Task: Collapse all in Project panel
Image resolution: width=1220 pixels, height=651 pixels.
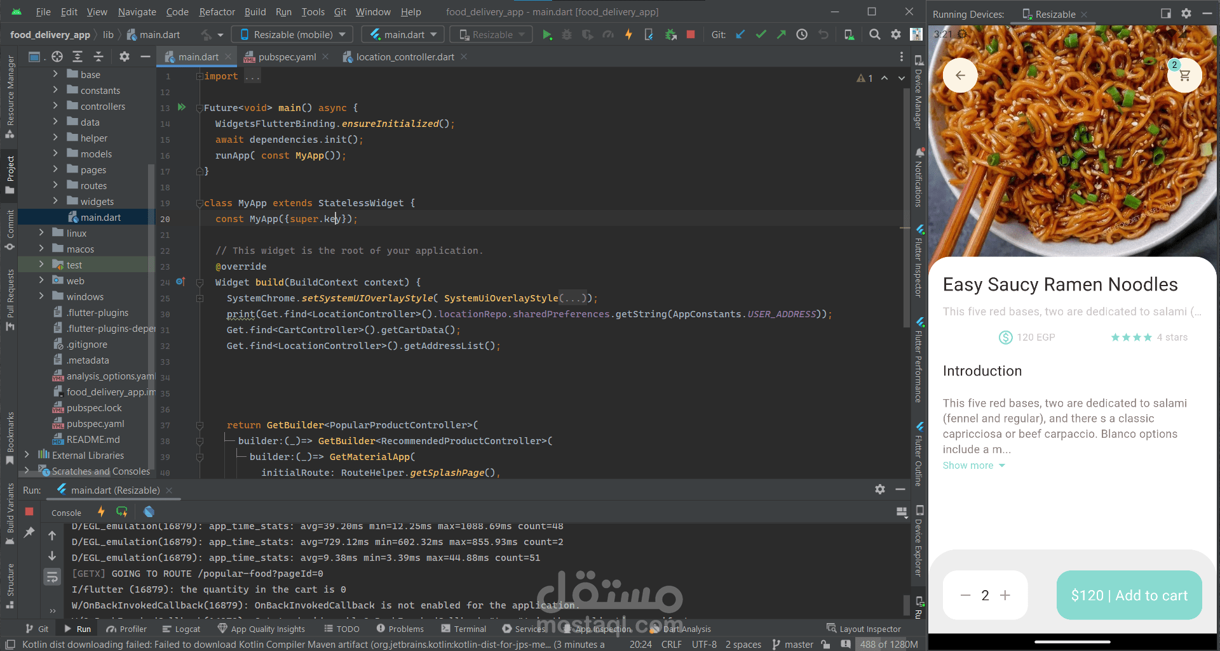Action: [98, 57]
